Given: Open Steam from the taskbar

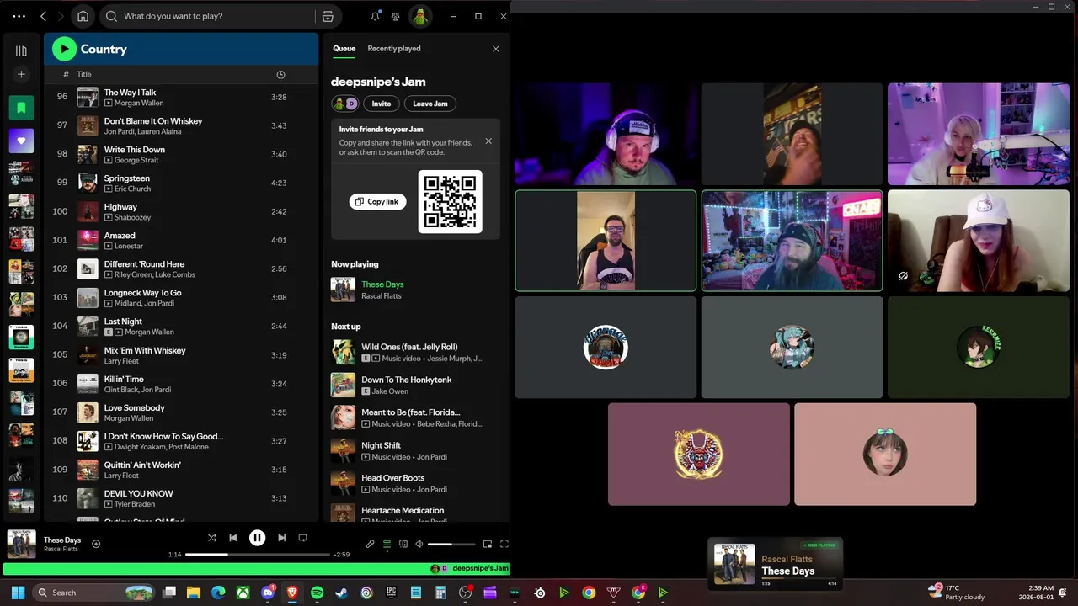Looking at the screenshot, I should click(341, 593).
